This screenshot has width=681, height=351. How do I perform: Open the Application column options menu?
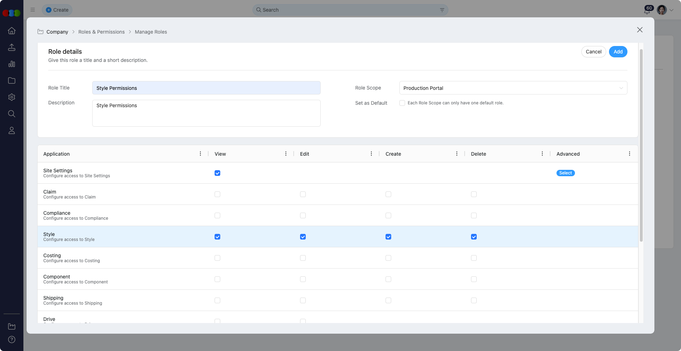click(x=200, y=154)
